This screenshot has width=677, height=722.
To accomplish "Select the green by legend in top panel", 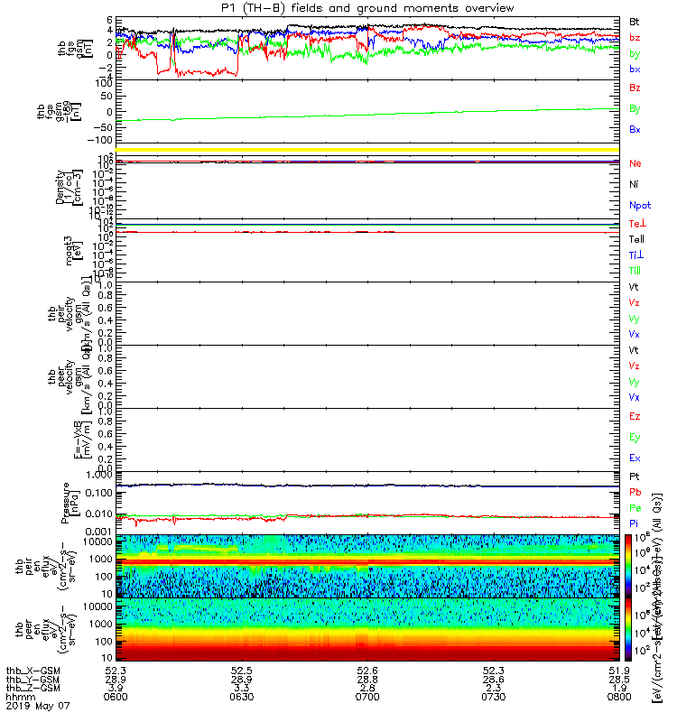I will pos(635,54).
